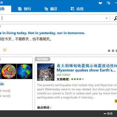The image size is (117, 117).
Task: Click the article summary paragraph
Action: tap(77, 91)
